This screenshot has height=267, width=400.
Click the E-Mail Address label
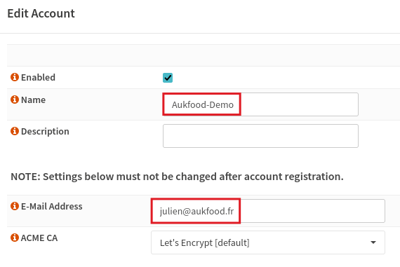click(51, 206)
